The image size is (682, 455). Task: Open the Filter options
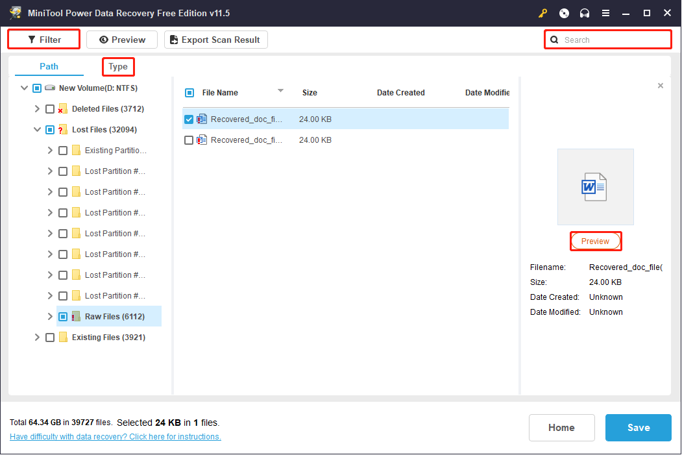pyautogui.click(x=44, y=40)
